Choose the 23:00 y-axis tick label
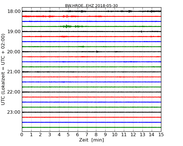Viewport: 183px width, 146px height. 14,112
